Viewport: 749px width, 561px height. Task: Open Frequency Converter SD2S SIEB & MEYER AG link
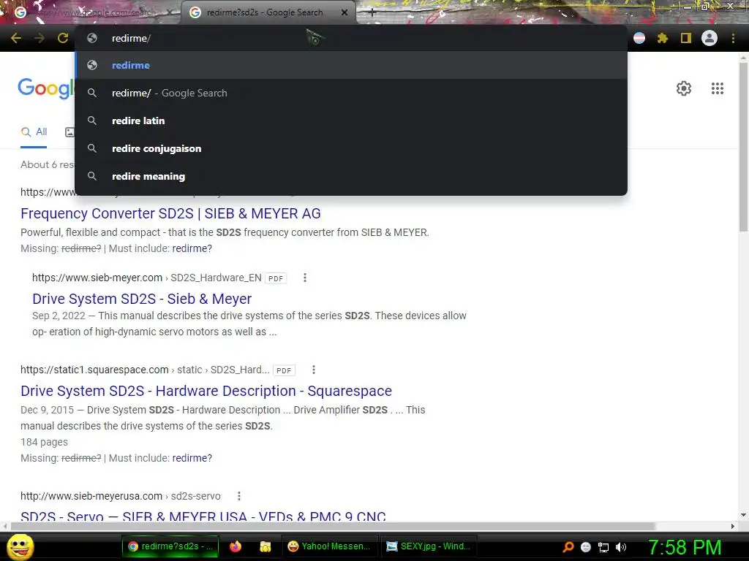pyautogui.click(x=170, y=213)
